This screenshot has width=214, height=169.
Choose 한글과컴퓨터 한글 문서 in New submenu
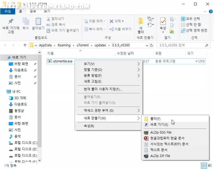pos(175,138)
